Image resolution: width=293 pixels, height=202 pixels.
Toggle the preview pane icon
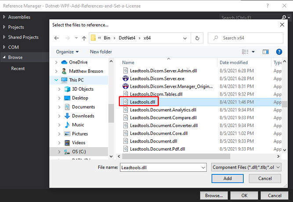coord(265,52)
